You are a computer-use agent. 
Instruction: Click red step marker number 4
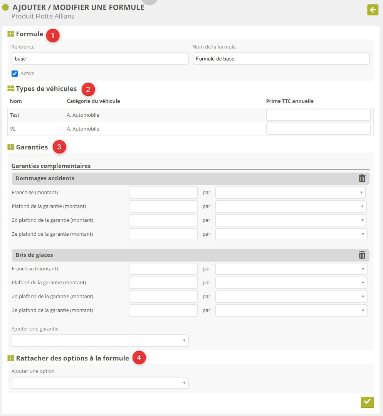point(139,358)
